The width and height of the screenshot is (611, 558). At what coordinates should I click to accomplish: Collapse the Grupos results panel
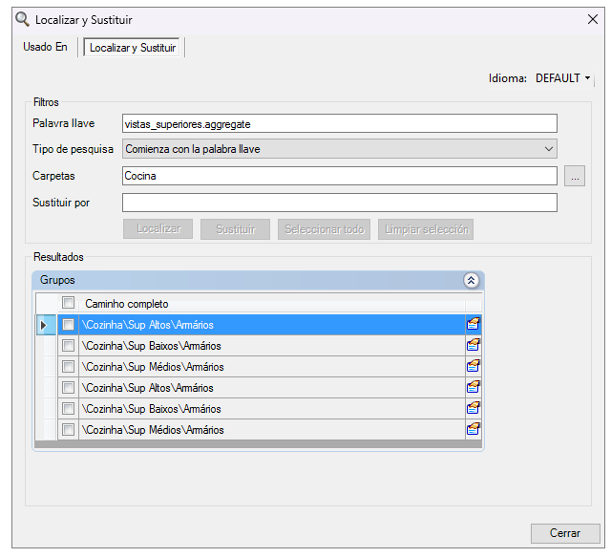[470, 281]
